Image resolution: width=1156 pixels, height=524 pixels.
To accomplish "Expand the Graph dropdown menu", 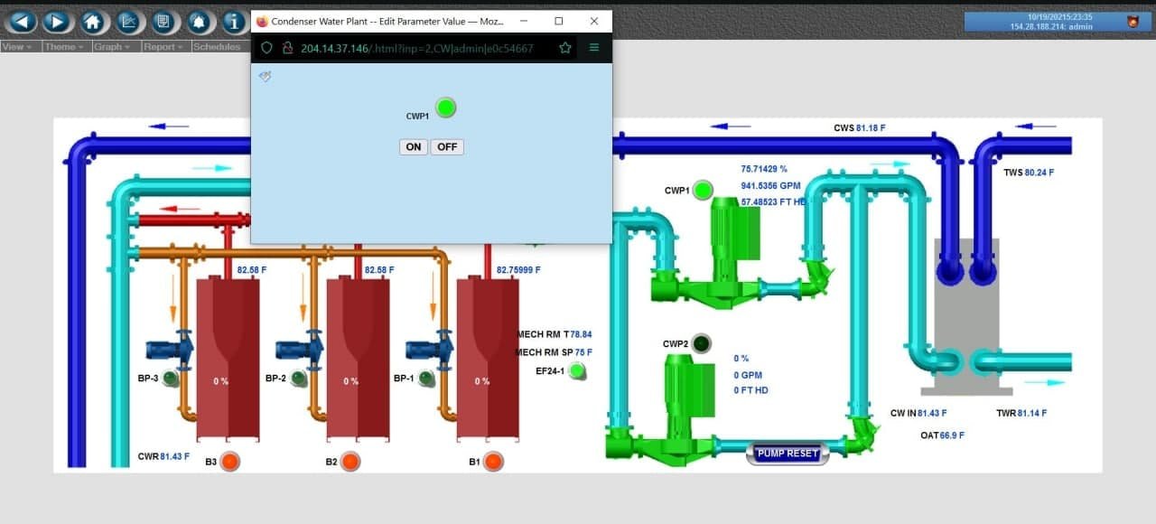I will pyautogui.click(x=113, y=47).
